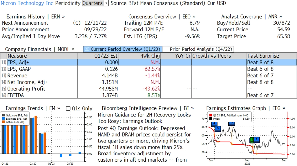Image resolution: width=297 pixels, height=166 pixels.
Task: Click the Past Surprise column header
Action: tap(272, 56)
